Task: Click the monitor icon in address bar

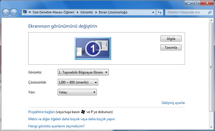Action: 25,12
